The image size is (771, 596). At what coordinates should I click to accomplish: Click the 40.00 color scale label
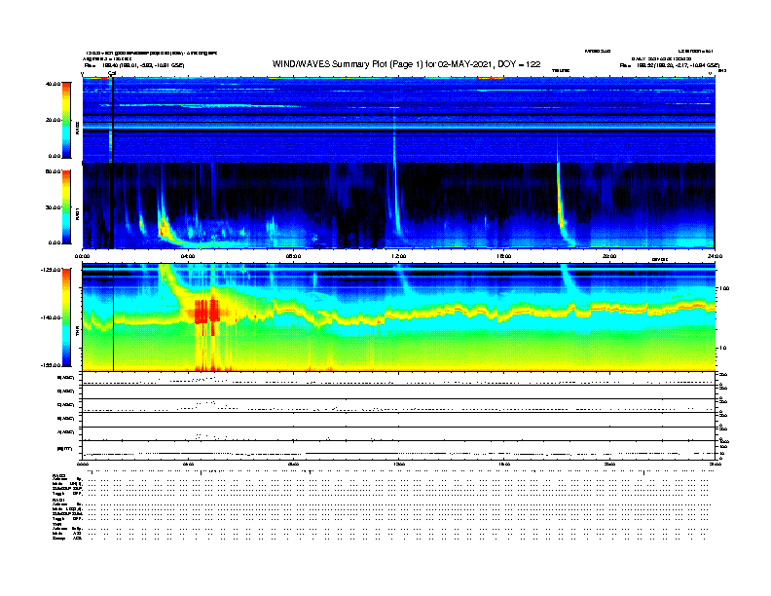click(53, 84)
